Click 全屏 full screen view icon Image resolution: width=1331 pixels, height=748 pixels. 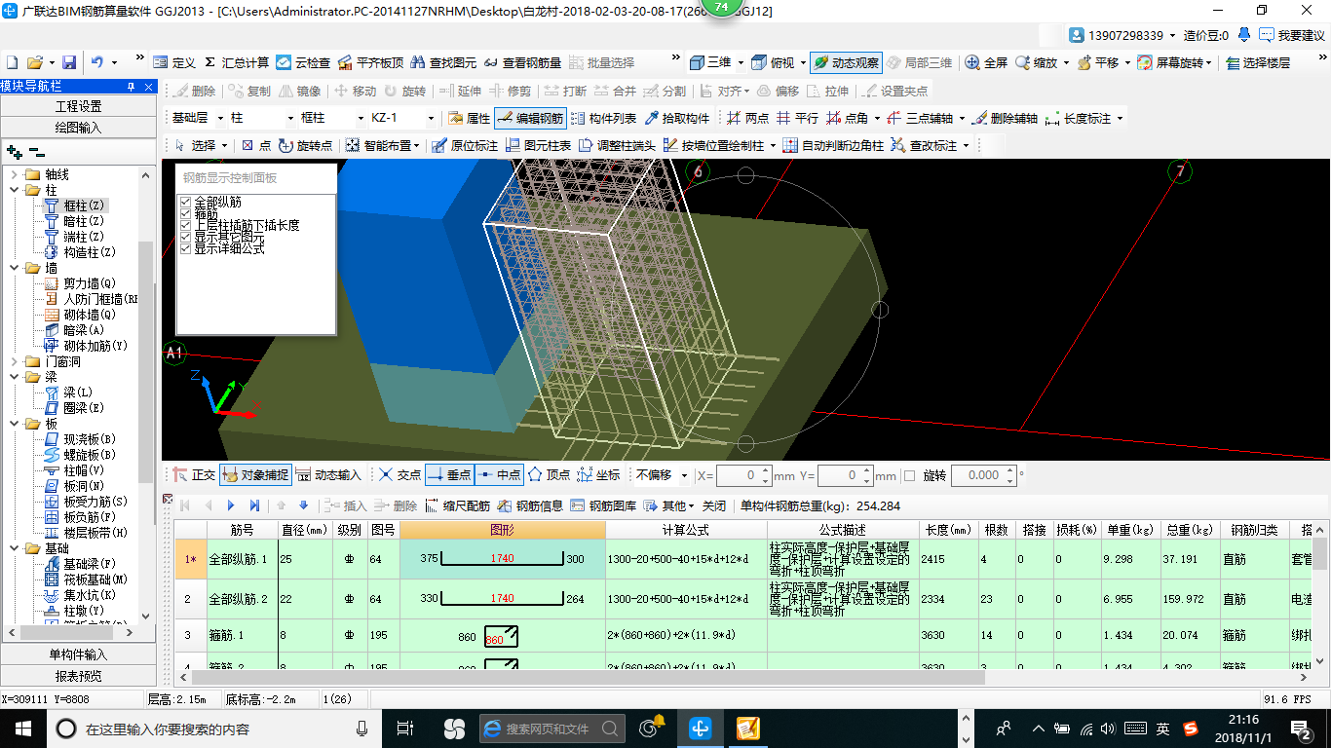(986, 62)
